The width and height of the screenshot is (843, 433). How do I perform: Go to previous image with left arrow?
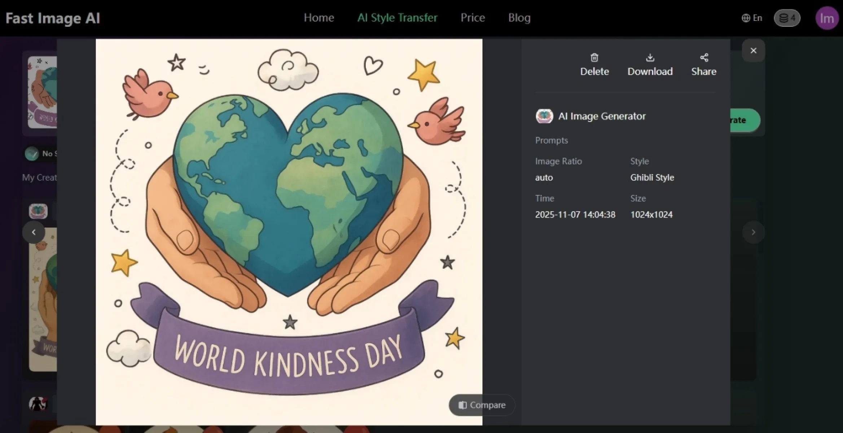pos(34,232)
